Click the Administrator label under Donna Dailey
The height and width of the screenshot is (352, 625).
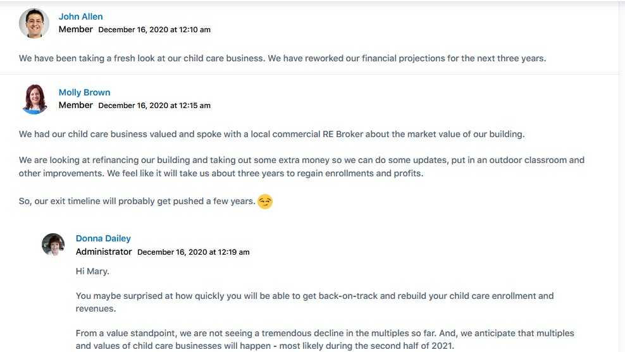104,252
